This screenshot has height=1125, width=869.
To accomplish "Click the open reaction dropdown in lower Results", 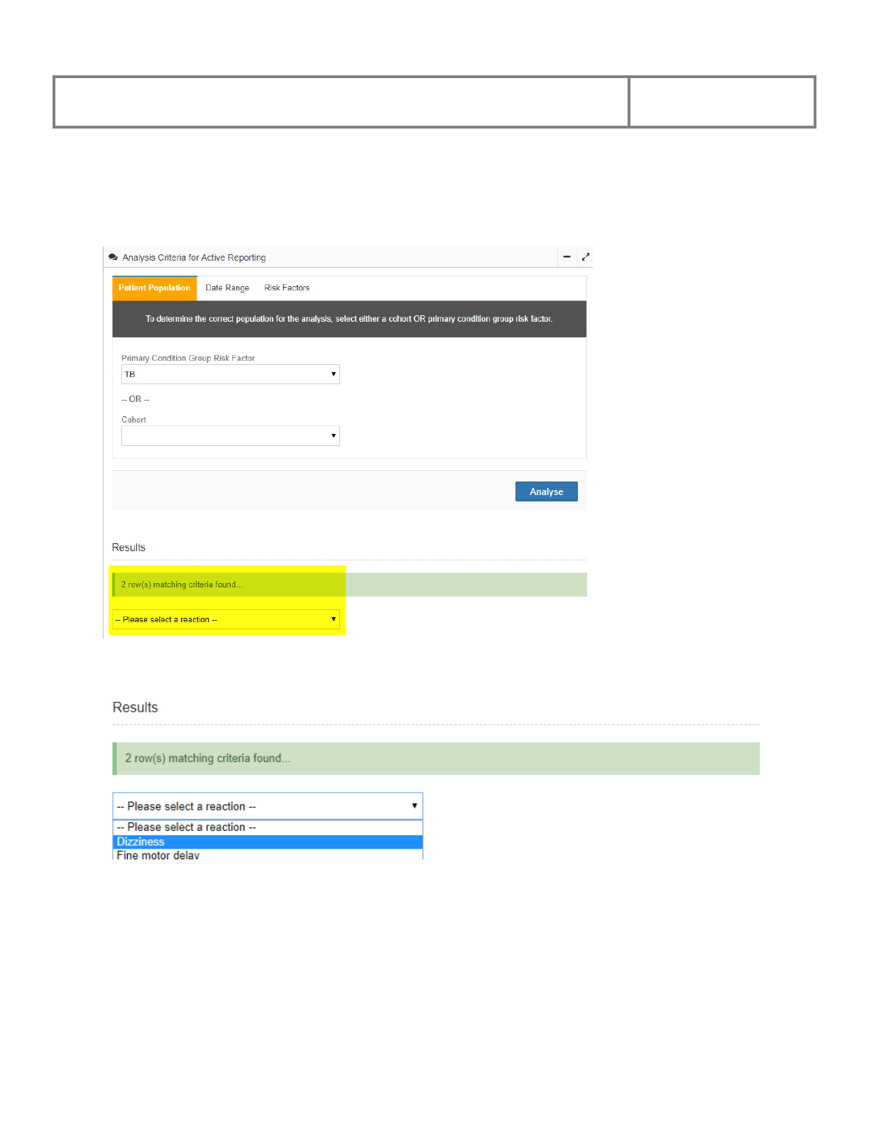I will 268,806.
